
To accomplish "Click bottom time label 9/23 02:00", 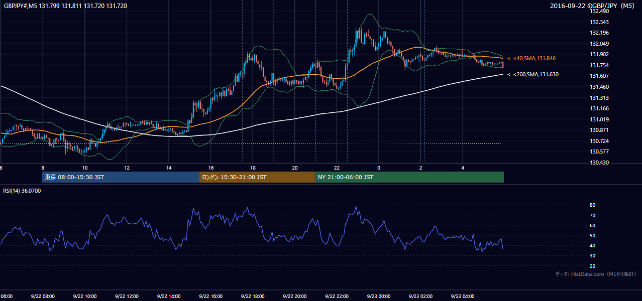I will point(420,296).
